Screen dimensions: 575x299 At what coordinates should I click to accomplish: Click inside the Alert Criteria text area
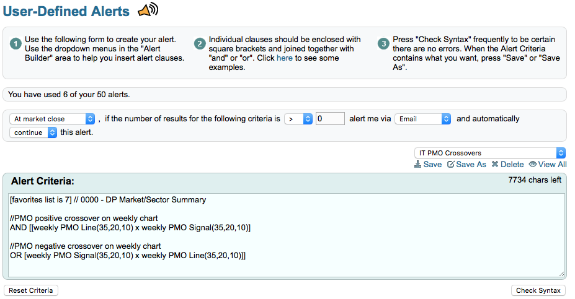pos(285,235)
